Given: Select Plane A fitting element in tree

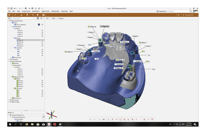Looking at the screenshot, I should [x=21, y=81].
